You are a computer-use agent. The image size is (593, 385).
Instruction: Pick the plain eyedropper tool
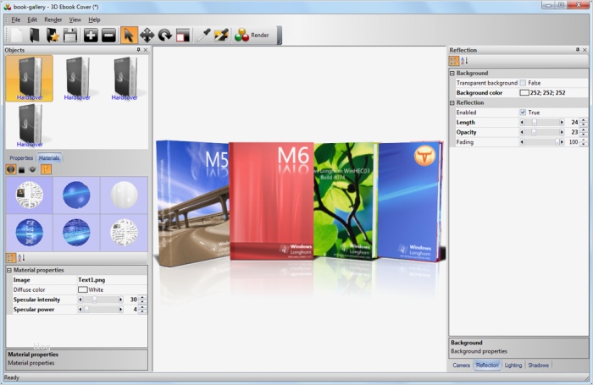(203, 36)
